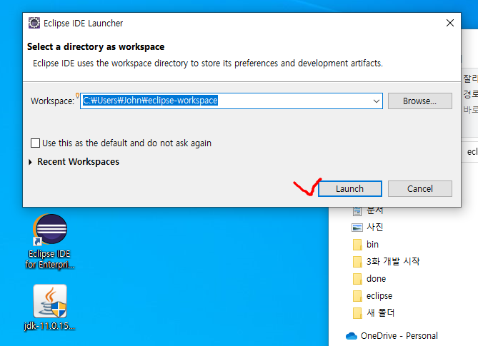Open the Workspace path dropdown arrow
Screen dimensions: 478x346
[377, 101]
